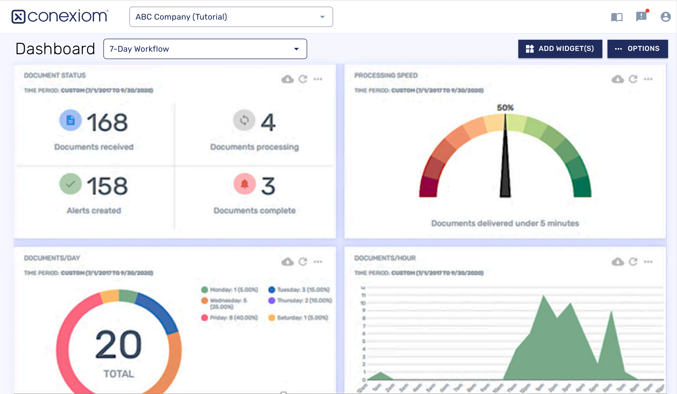This screenshot has width=677, height=394.
Task: Click the ADD WIDGET(S) button
Action: [x=560, y=49]
